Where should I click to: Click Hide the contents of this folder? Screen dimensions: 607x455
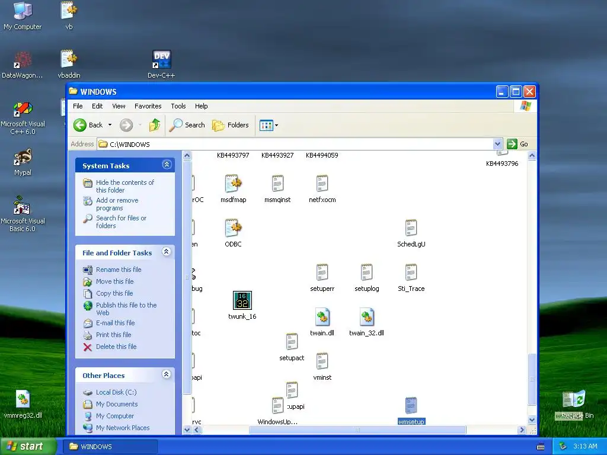[x=124, y=186]
